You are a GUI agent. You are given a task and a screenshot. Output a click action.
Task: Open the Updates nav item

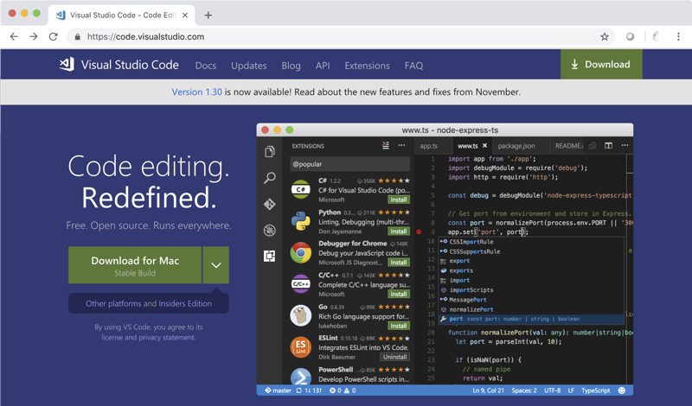249,66
